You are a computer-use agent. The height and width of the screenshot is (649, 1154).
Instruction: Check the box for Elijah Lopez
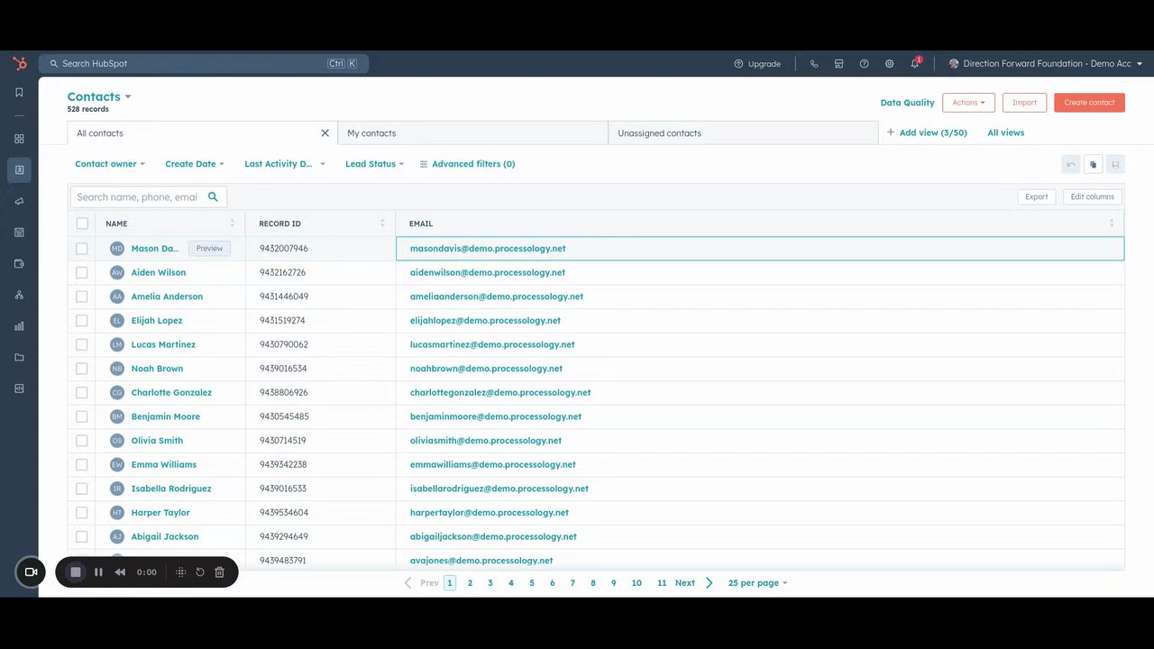point(82,320)
